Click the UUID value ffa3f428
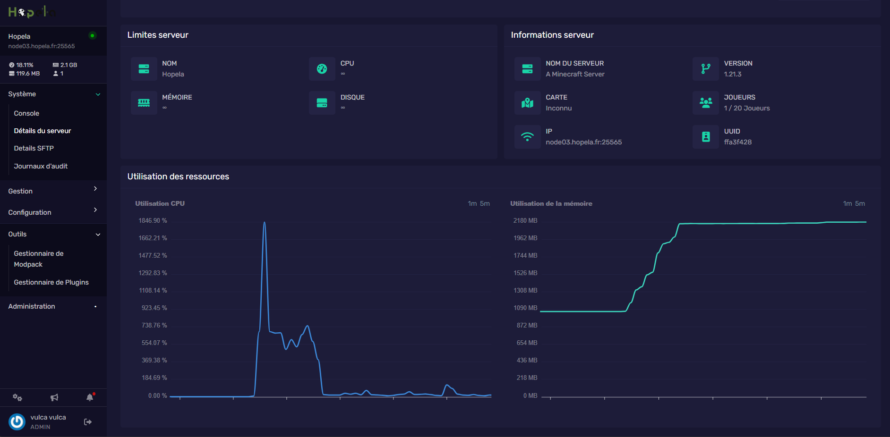This screenshot has width=890, height=437. 738,142
